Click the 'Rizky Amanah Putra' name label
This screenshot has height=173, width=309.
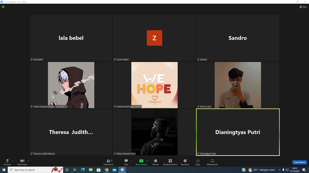point(126,154)
